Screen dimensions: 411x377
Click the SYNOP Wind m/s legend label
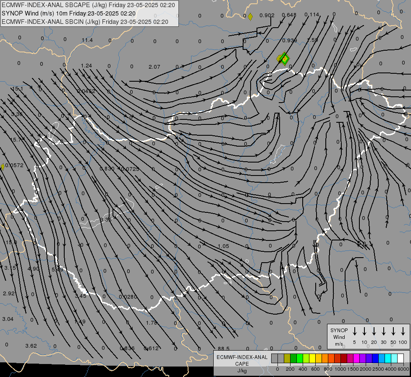click(339, 337)
